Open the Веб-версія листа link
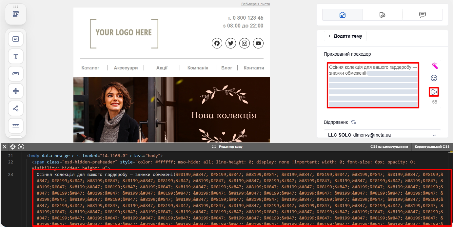 255,4
